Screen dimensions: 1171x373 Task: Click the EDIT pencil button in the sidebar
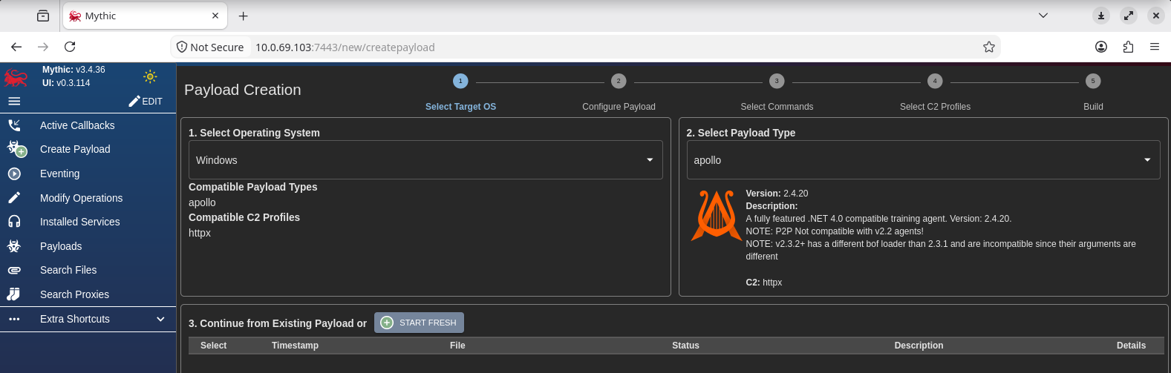click(x=146, y=101)
